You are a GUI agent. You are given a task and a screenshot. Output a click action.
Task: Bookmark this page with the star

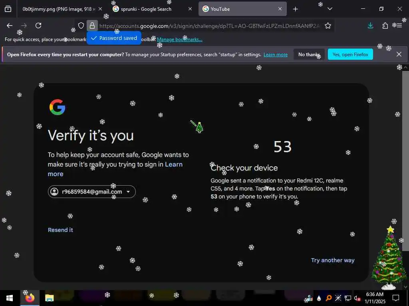(x=328, y=25)
